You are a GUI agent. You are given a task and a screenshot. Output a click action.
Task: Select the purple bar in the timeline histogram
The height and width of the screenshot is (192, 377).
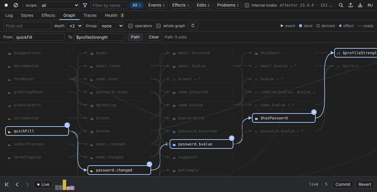pos(72,188)
